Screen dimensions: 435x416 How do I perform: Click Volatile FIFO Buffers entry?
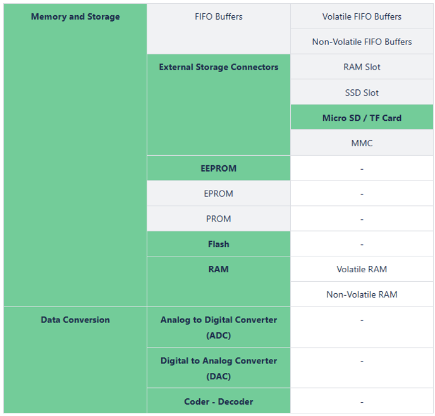(x=362, y=17)
